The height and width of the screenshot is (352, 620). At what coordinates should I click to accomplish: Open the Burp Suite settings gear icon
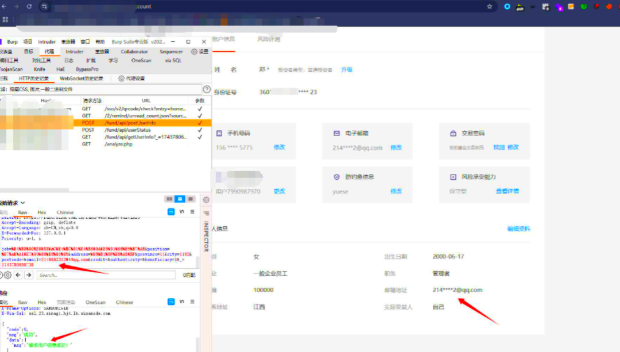194,51
